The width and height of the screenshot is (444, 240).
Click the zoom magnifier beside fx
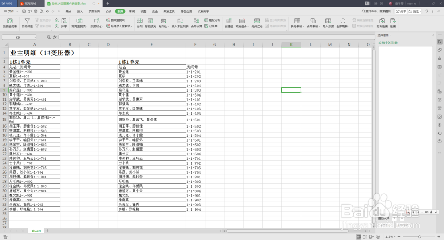click(x=49, y=37)
